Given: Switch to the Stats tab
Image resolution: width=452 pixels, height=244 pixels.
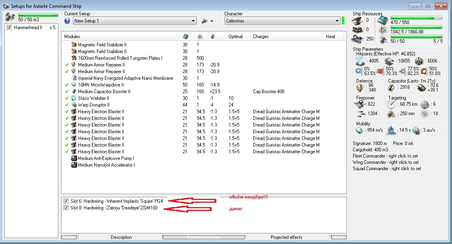Looking at the screenshot, I should 339,237.
